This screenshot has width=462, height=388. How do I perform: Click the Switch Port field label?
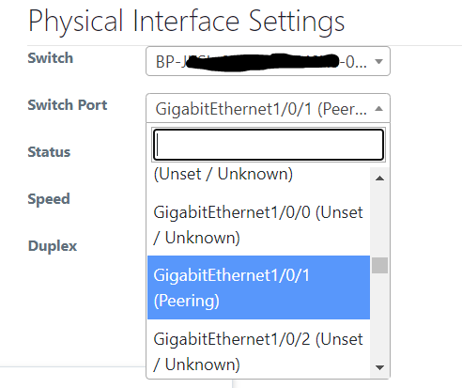coord(68,104)
